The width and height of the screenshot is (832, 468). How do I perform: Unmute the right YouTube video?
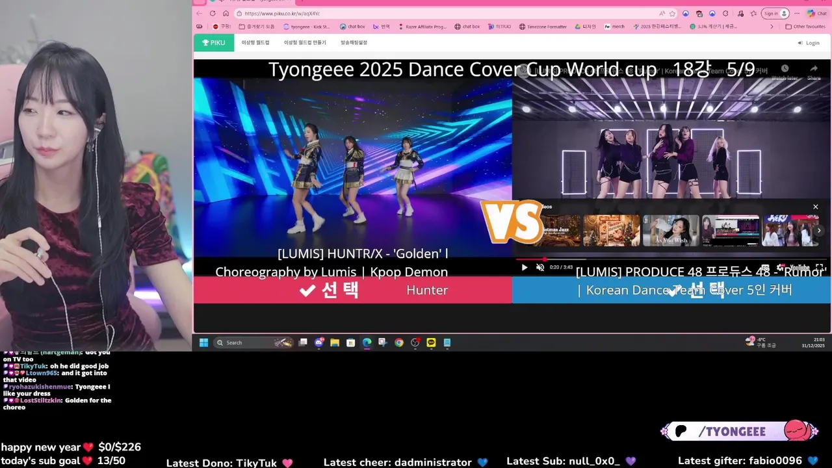(540, 267)
